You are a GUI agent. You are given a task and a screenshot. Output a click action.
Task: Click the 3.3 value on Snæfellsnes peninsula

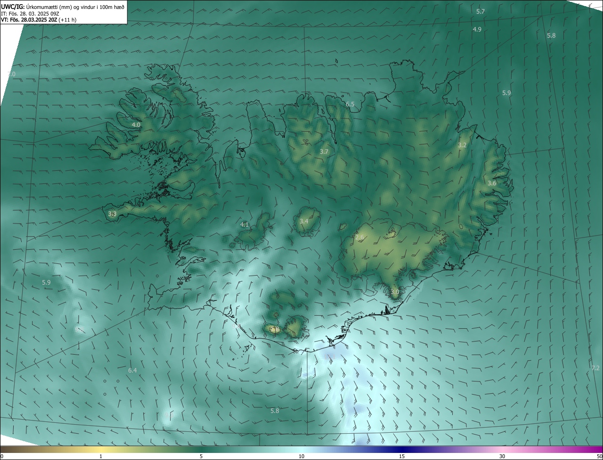[112, 214]
